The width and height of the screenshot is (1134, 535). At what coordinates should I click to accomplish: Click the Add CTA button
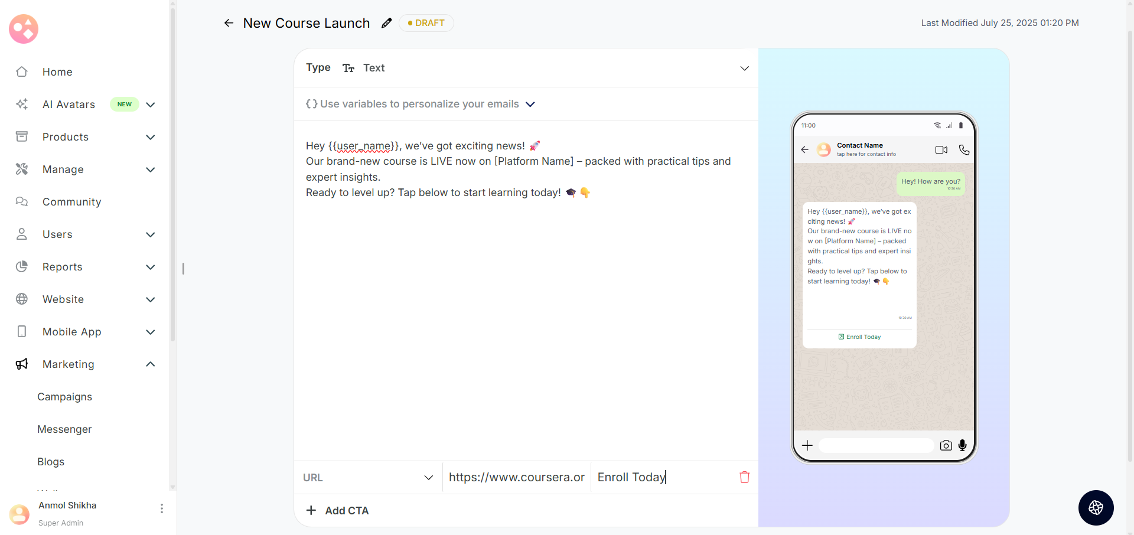point(338,511)
